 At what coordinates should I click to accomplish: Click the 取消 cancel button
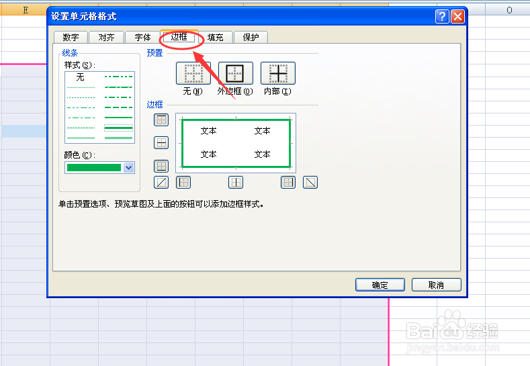point(437,285)
